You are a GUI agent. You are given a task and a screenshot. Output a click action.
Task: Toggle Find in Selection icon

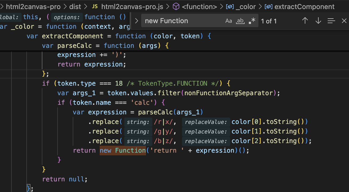(331, 21)
